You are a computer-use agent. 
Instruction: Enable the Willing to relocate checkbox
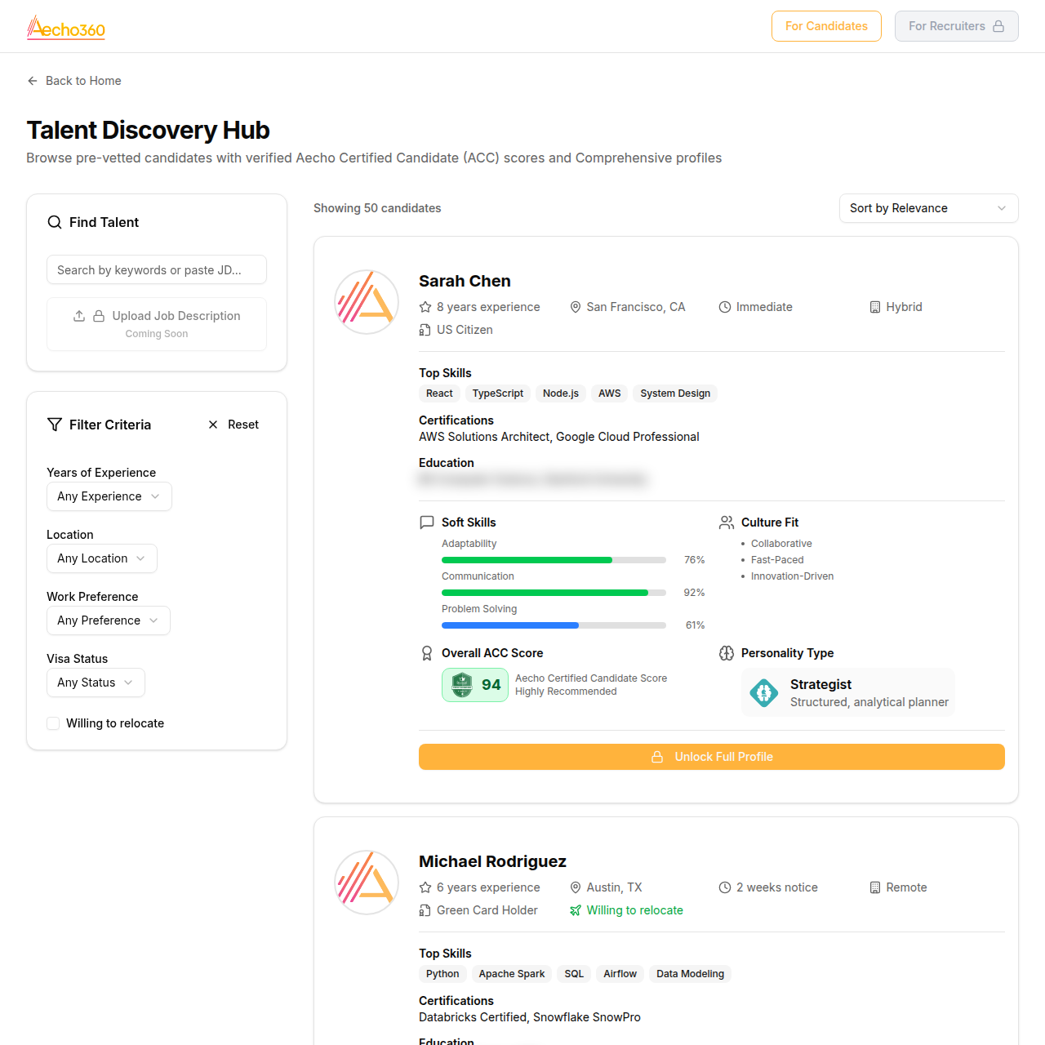click(x=52, y=723)
